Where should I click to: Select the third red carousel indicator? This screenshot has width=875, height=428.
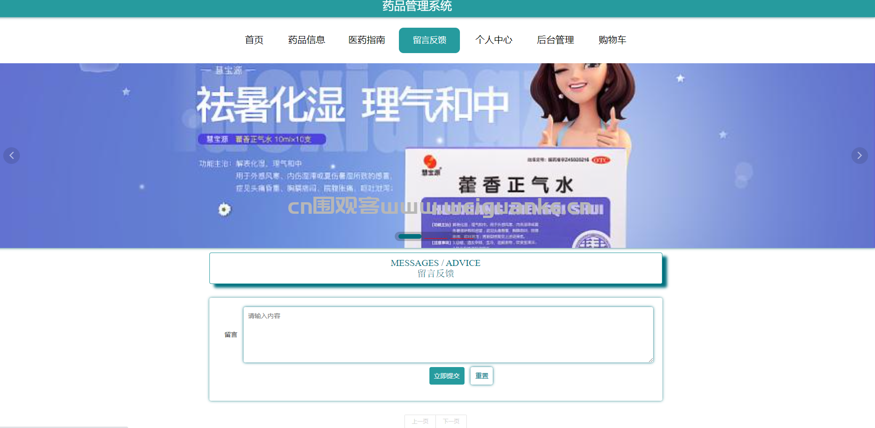point(462,237)
